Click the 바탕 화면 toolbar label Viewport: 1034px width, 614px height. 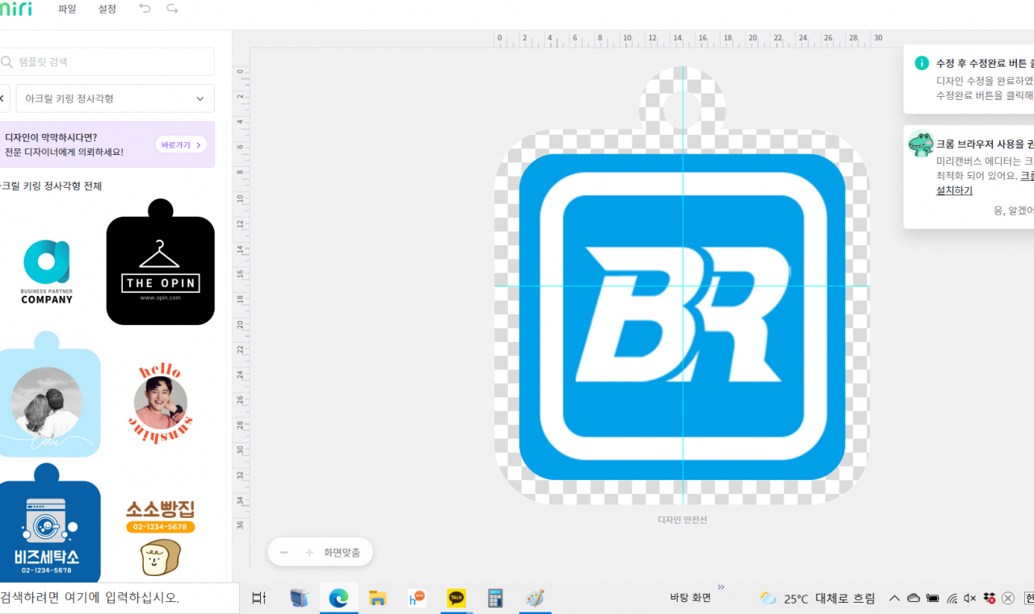(691, 598)
